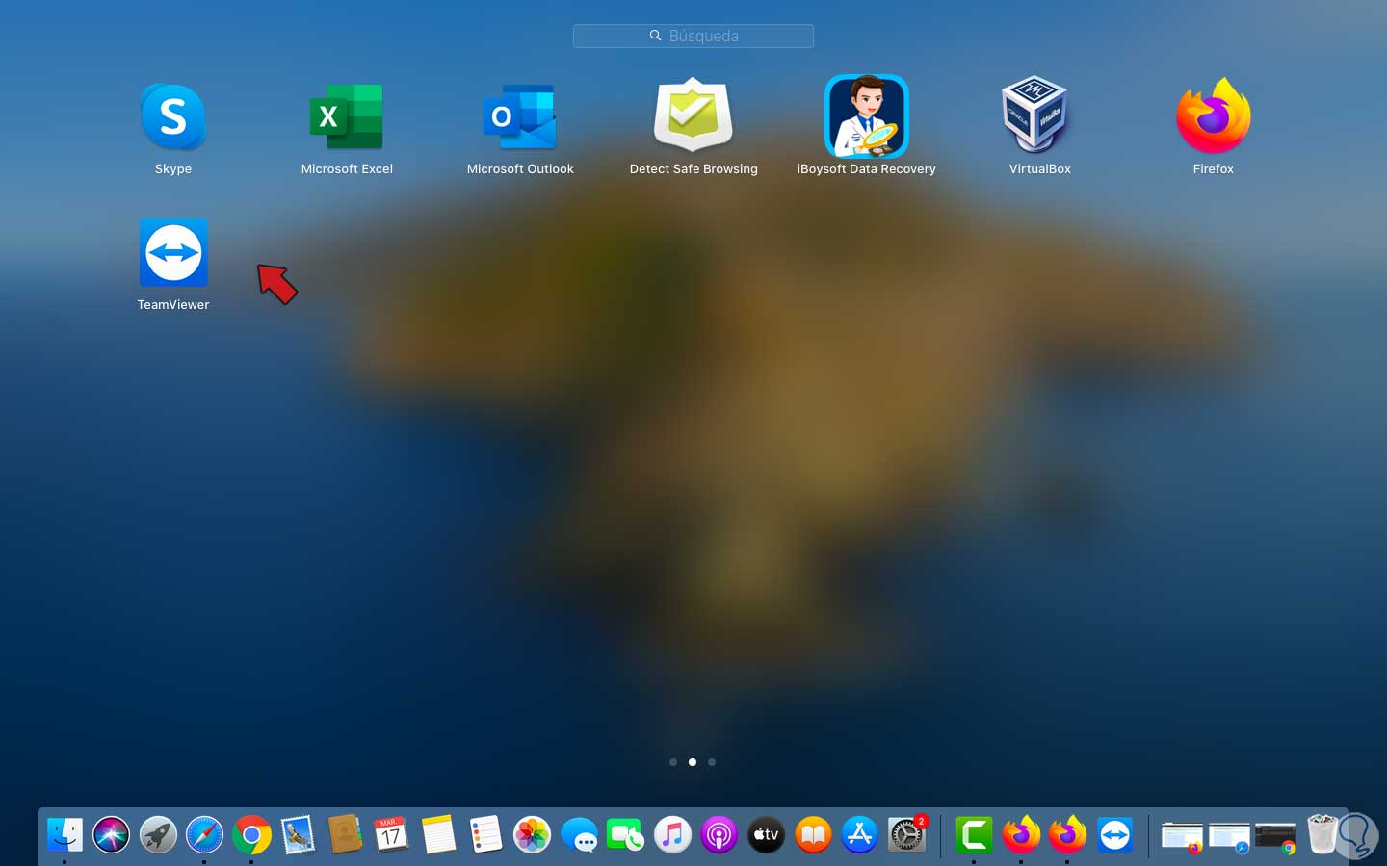Open Trash in the Dock

[x=1322, y=834]
